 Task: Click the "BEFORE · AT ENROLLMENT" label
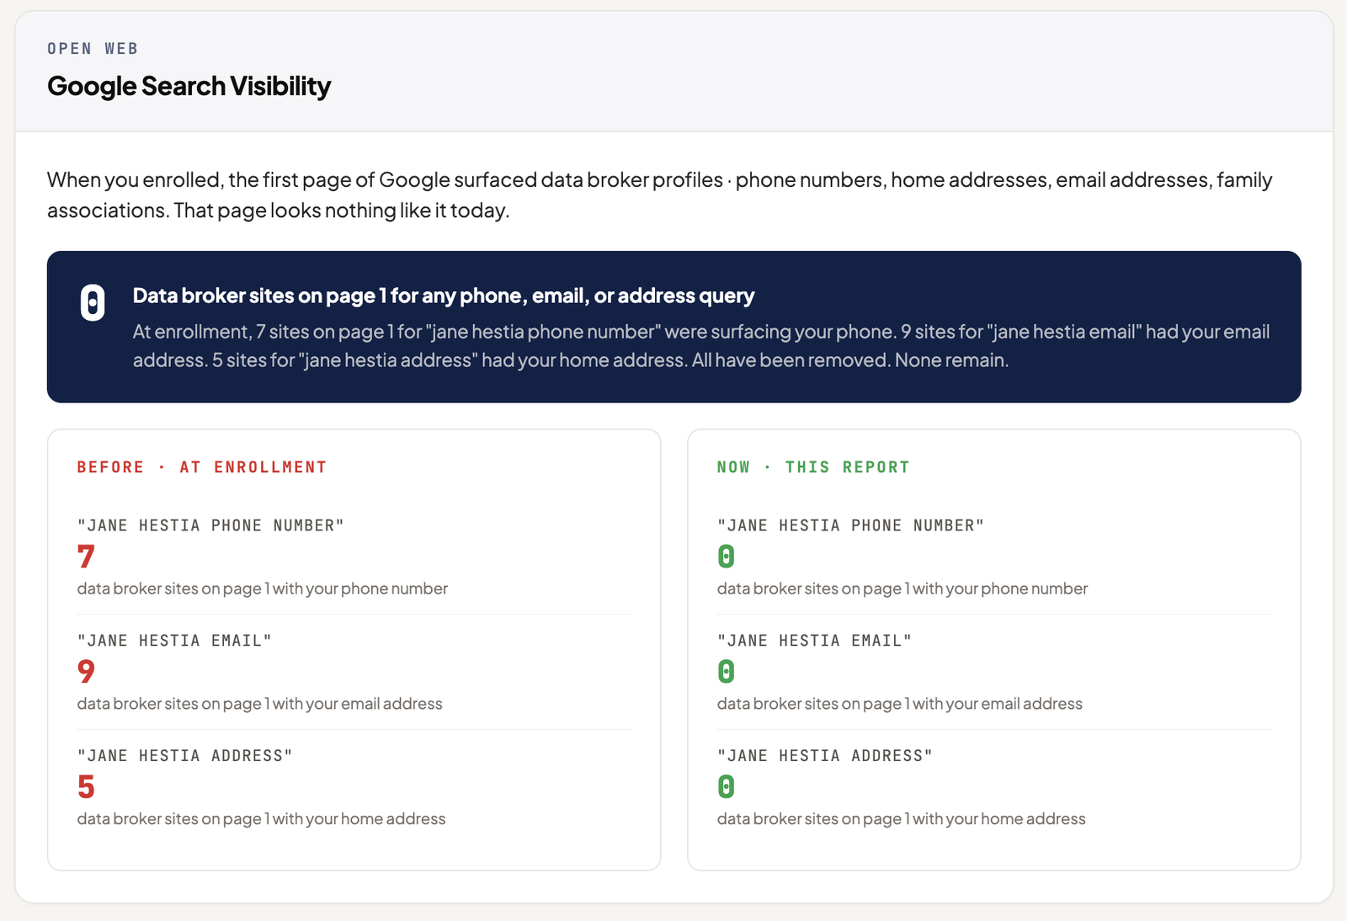point(201,467)
